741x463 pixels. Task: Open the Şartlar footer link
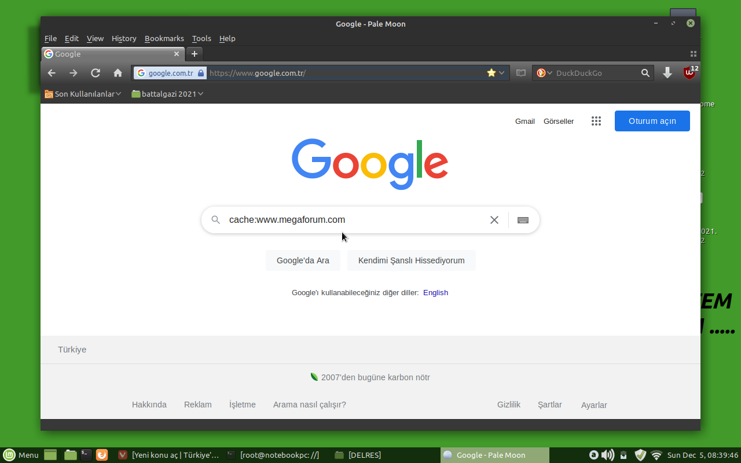550,405
